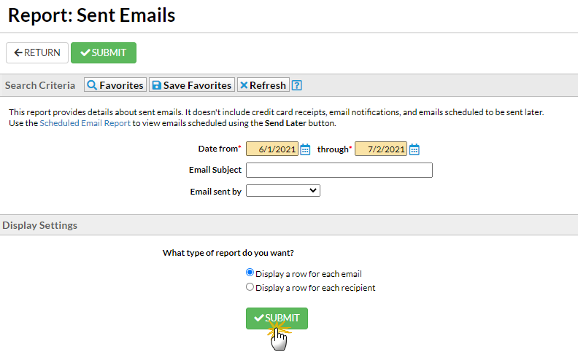Click the floppy disk Save Favorites icon
The image size is (578, 352).
click(x=157, y=85)
